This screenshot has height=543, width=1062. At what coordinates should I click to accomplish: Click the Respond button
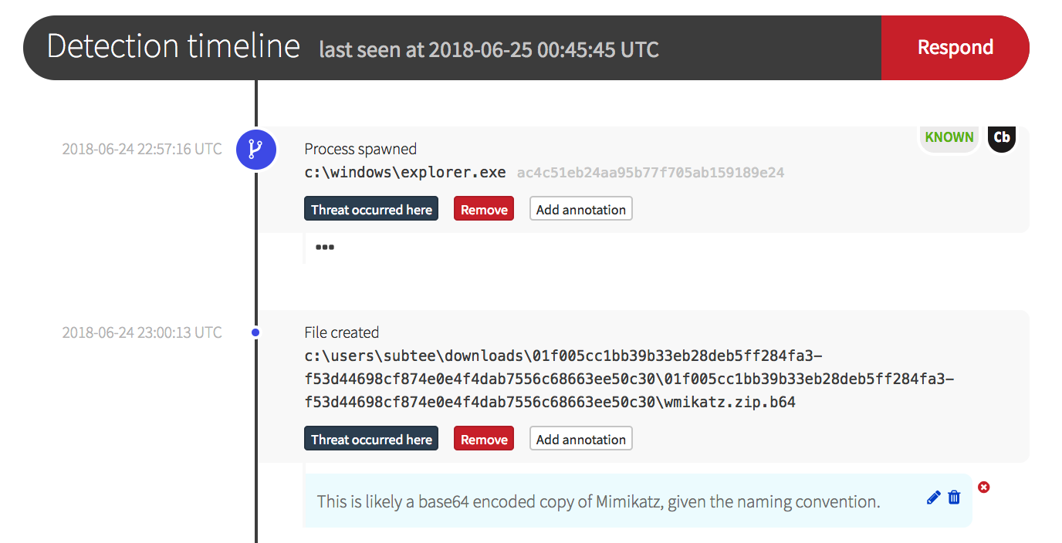click(955, 48)
